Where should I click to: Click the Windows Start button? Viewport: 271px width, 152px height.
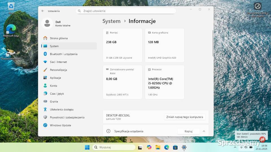pos(87,147)
